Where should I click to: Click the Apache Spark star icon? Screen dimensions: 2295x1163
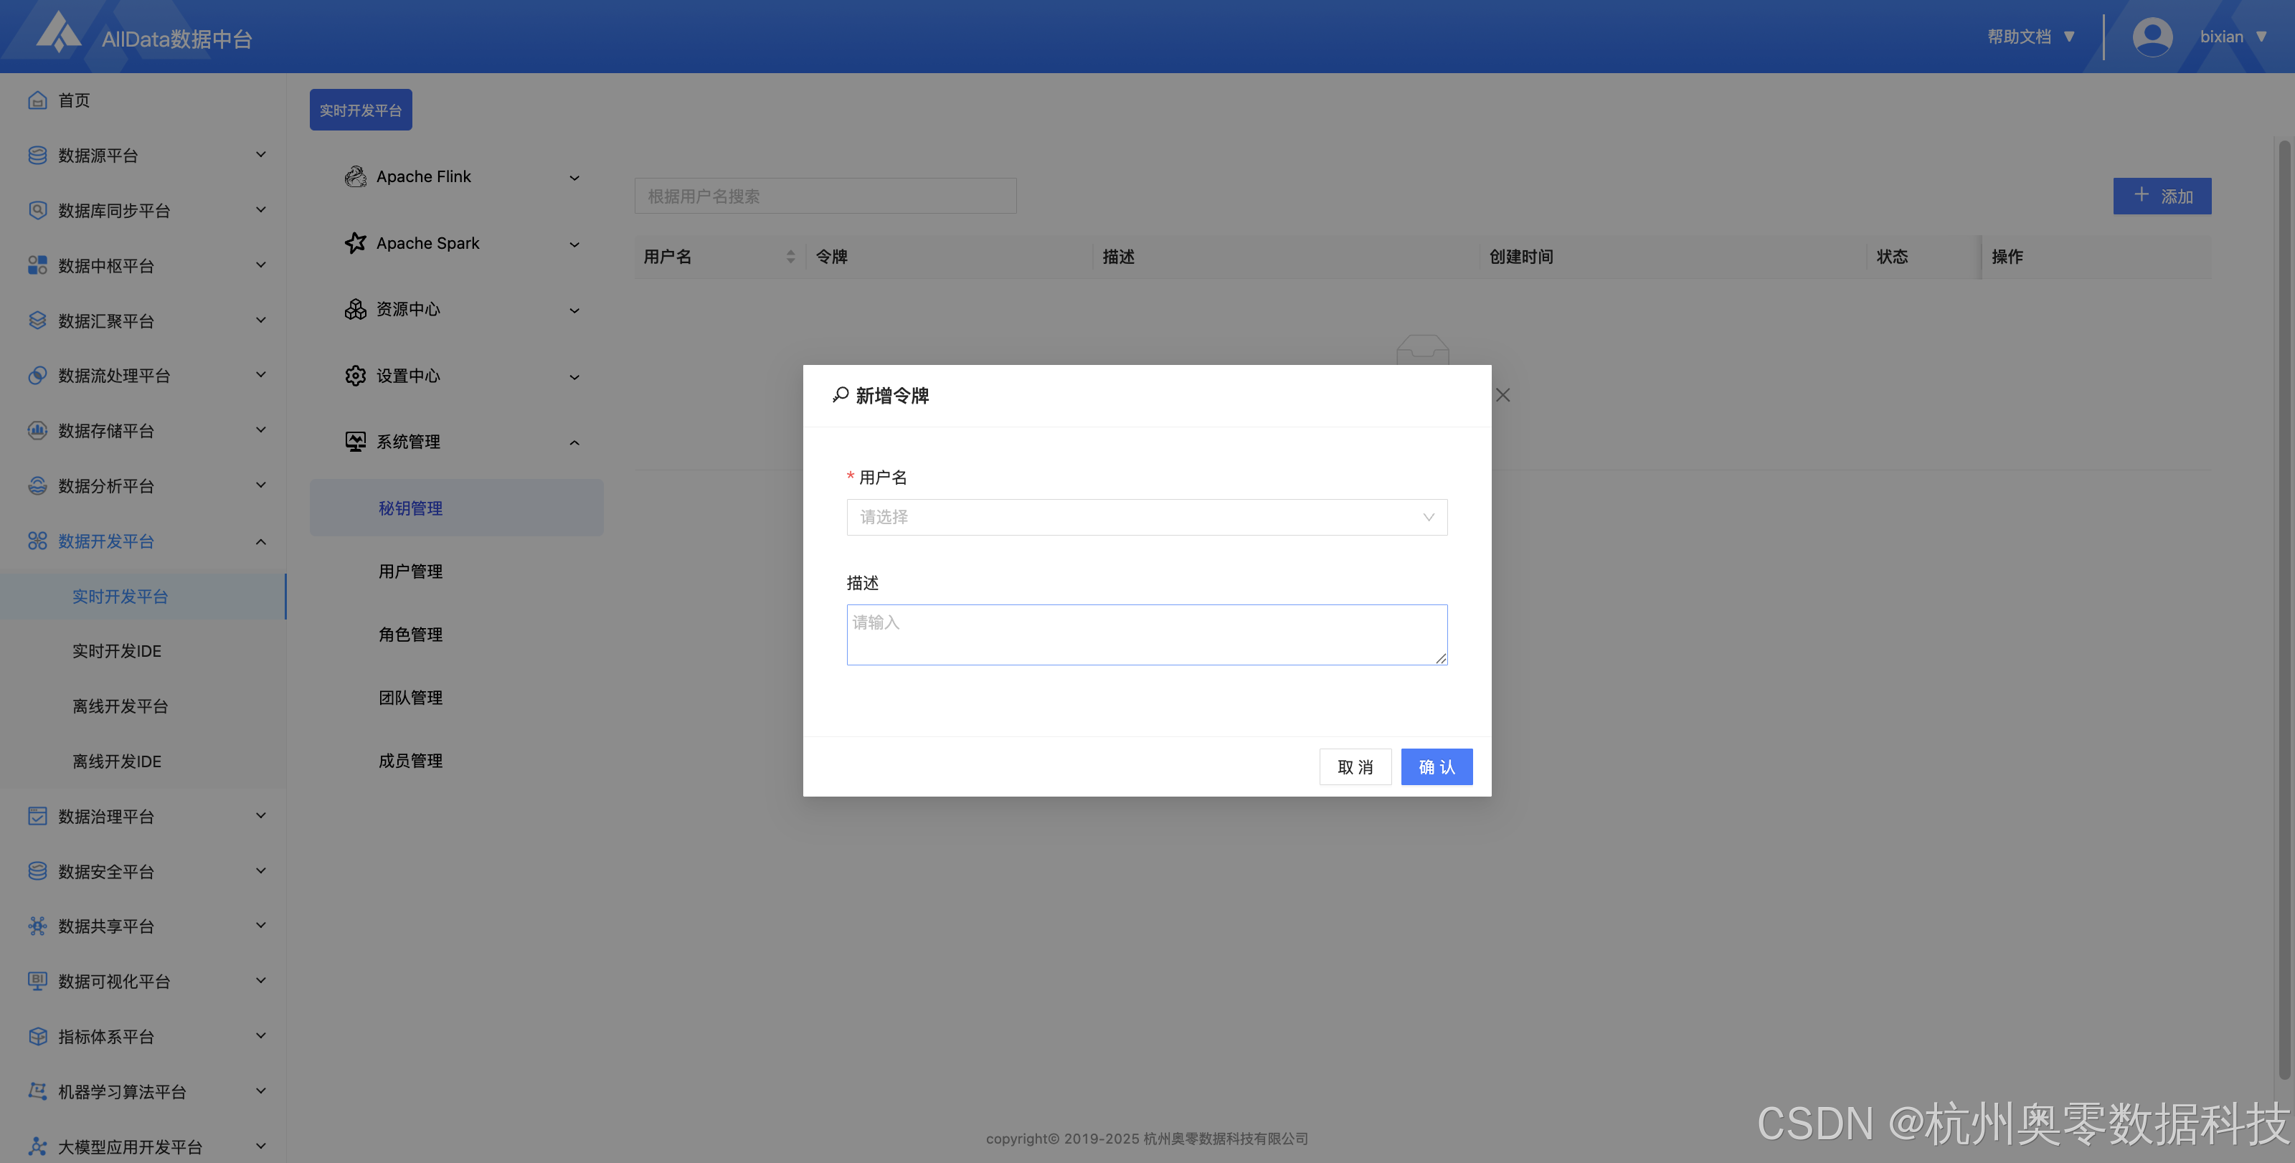coord(356,243)
